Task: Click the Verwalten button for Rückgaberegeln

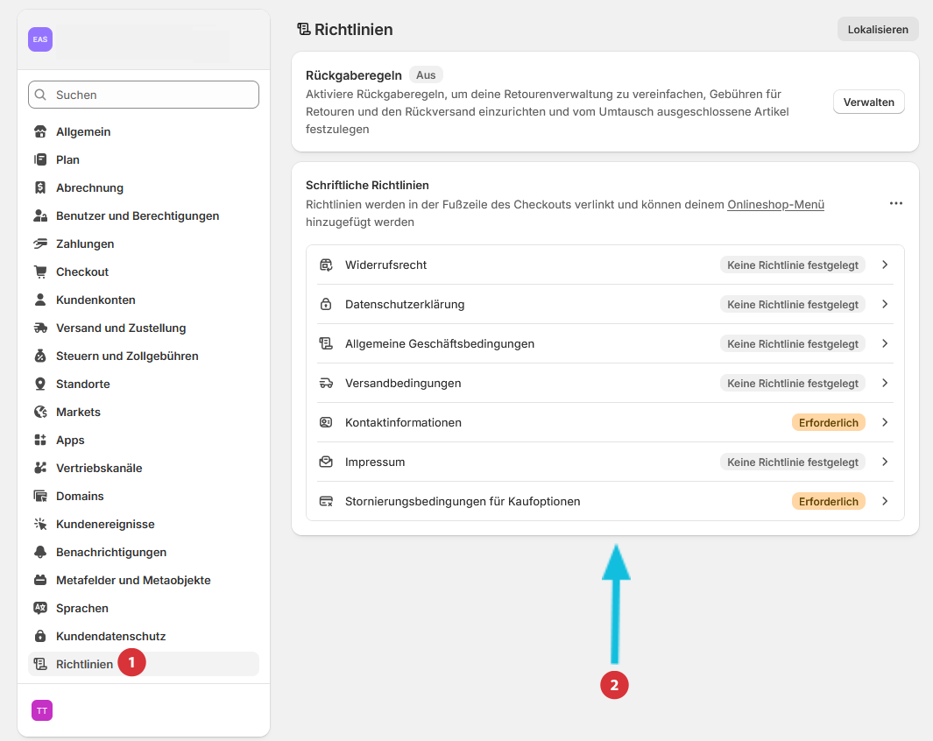Action: tap(868, 102)
